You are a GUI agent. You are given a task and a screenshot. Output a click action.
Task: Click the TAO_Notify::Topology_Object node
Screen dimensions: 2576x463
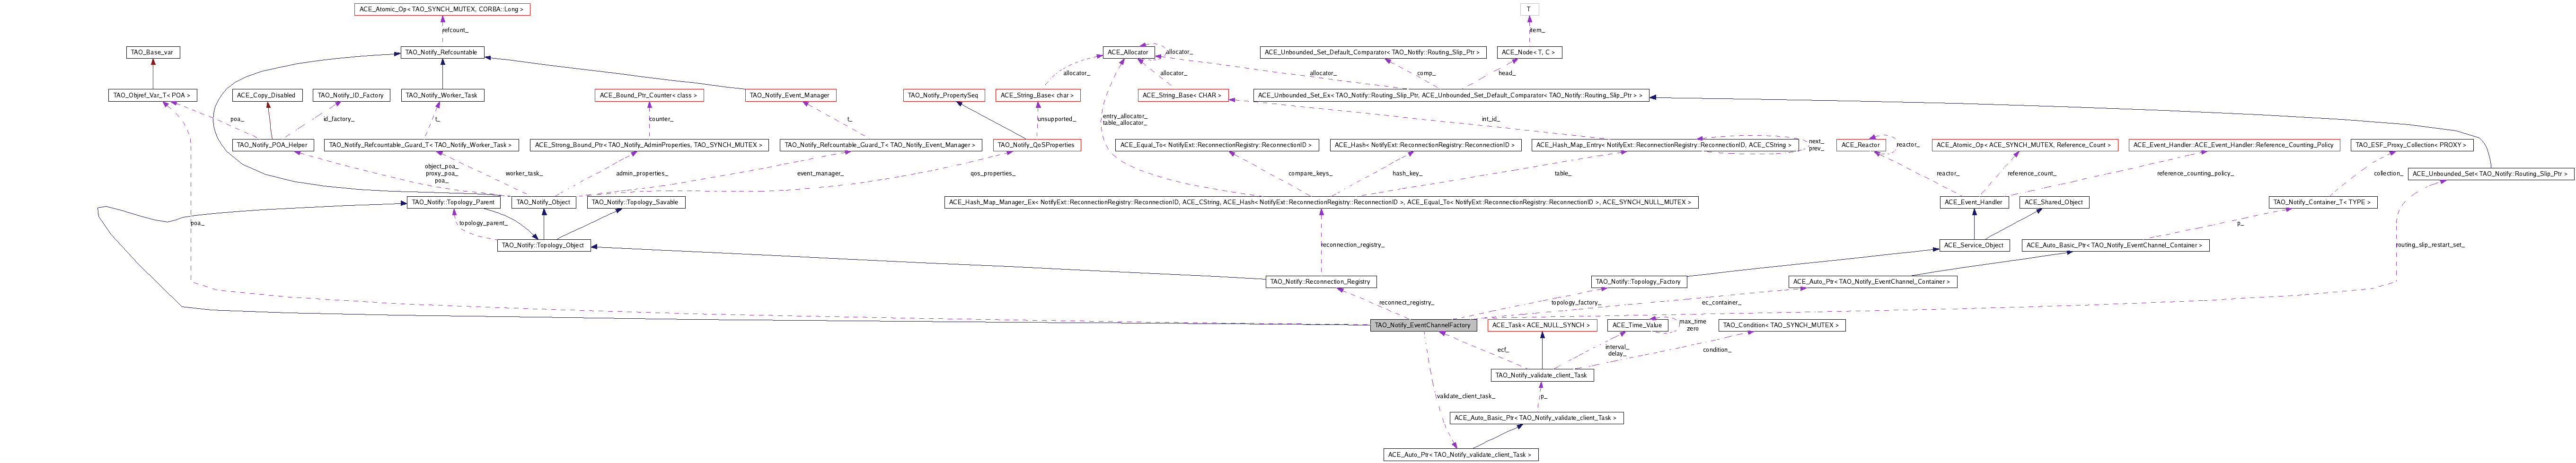[544, 245]
